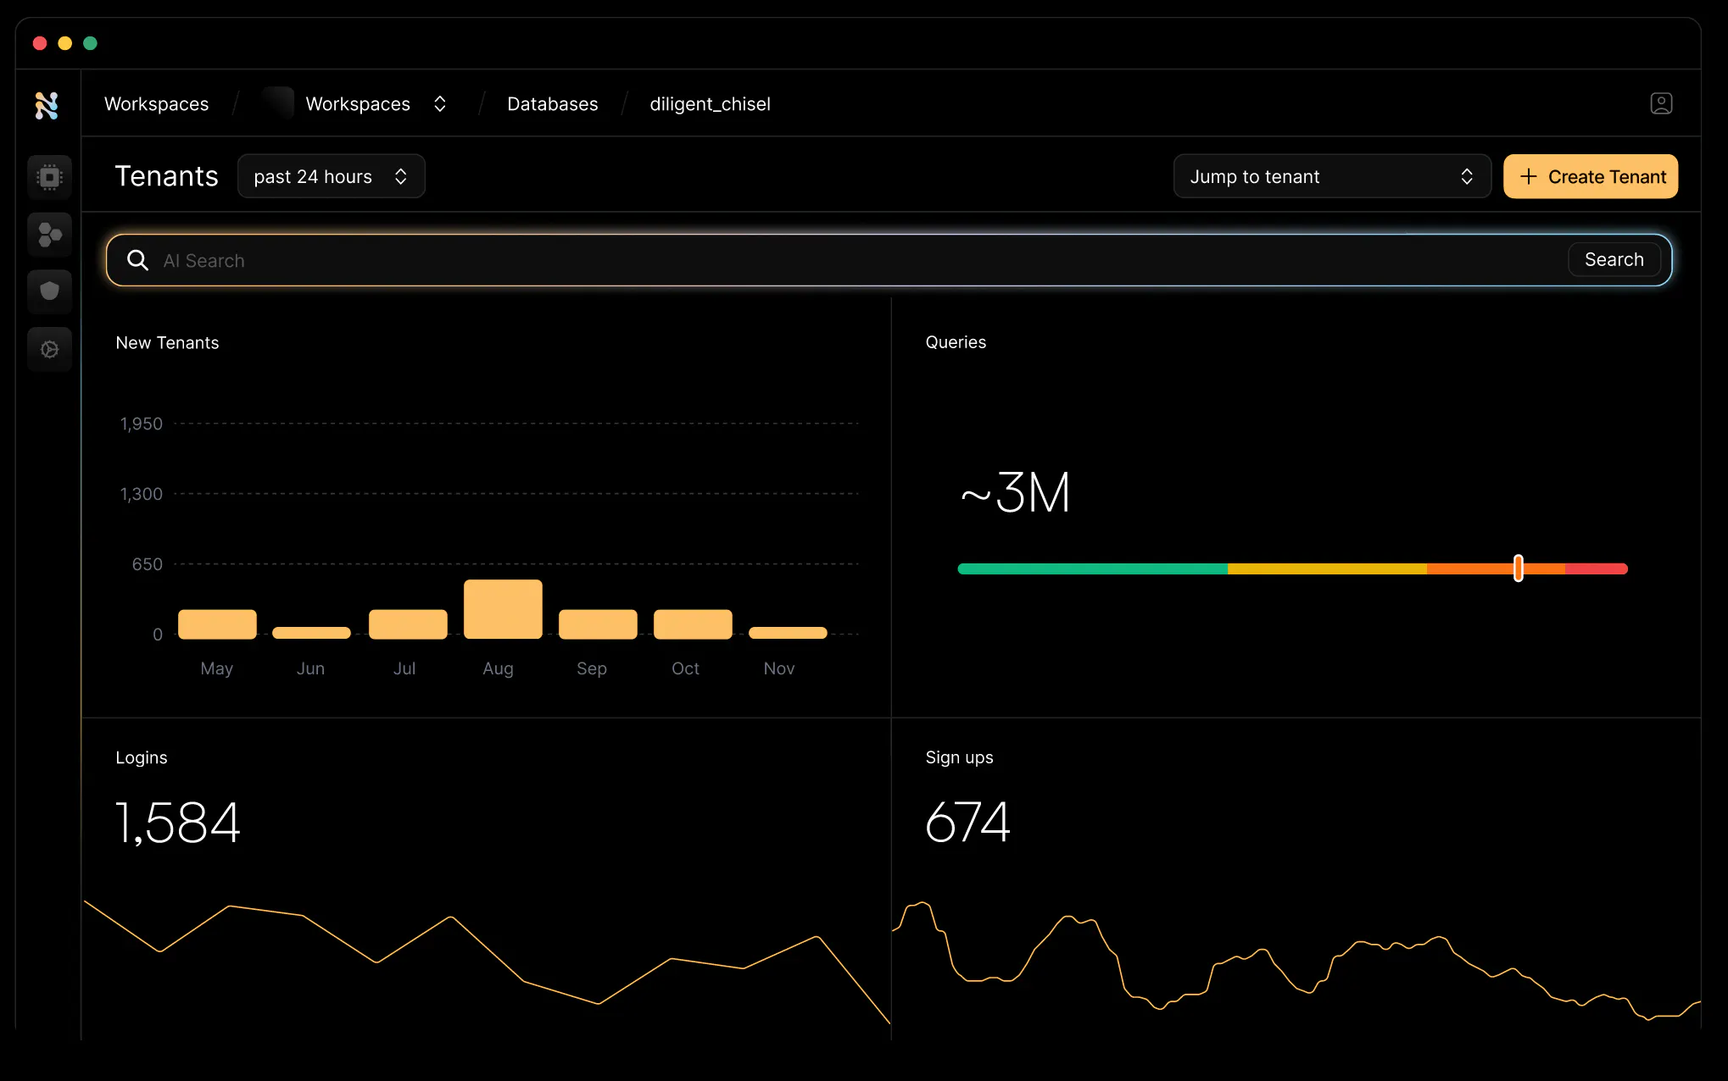Click the cluster/nodes icon in sidebar
Screen dimensions: 1728x1081
tap(47, 234)
